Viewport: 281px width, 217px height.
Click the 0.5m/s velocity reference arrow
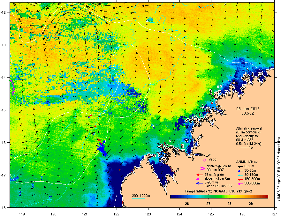247,148
